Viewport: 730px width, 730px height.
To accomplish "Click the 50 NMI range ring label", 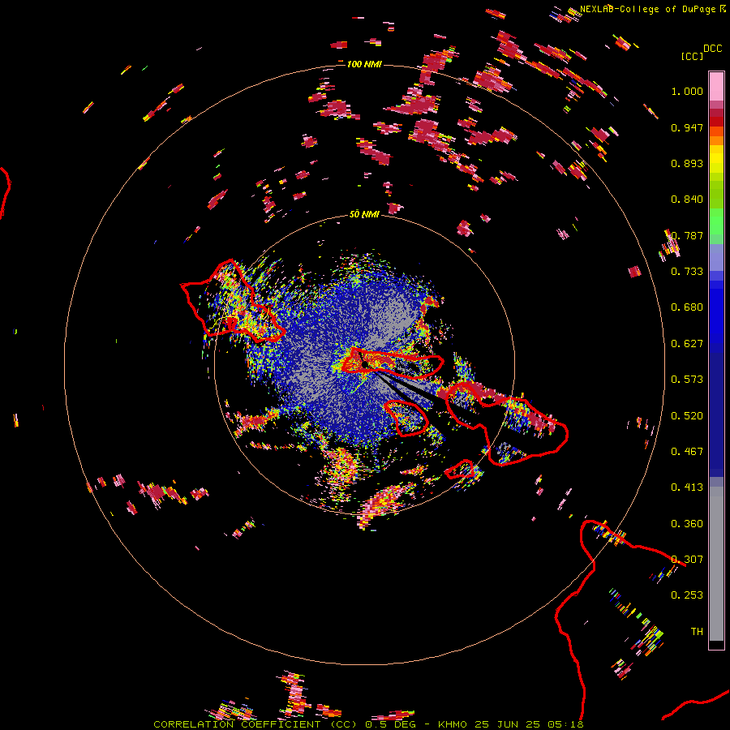I will [x=364, y=214].
